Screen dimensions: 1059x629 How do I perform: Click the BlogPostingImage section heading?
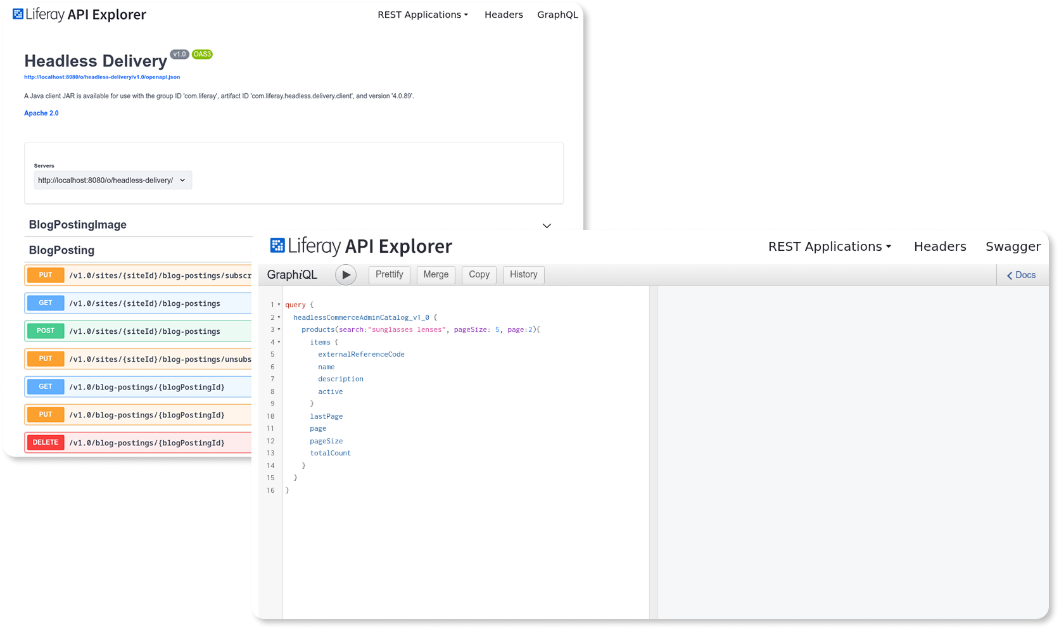click(x=78, y=224)
